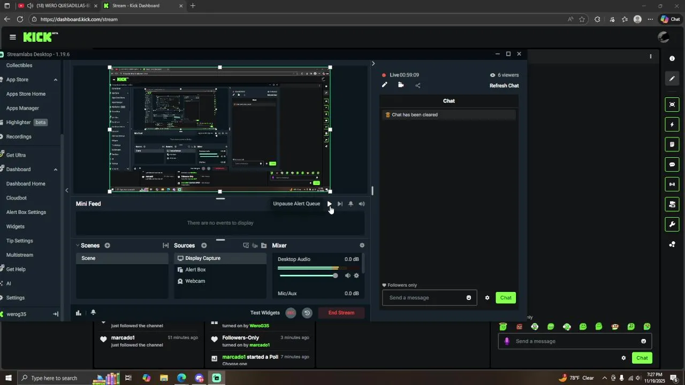Click Get Ultra in sidebar

click(x=16, y=155)
